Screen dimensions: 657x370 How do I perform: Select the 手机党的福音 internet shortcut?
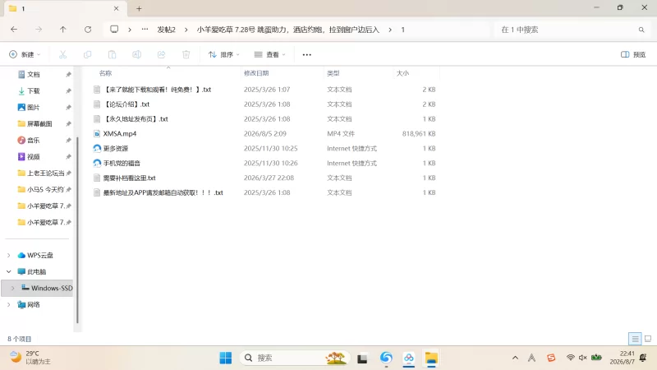click(x=122, y=163)
